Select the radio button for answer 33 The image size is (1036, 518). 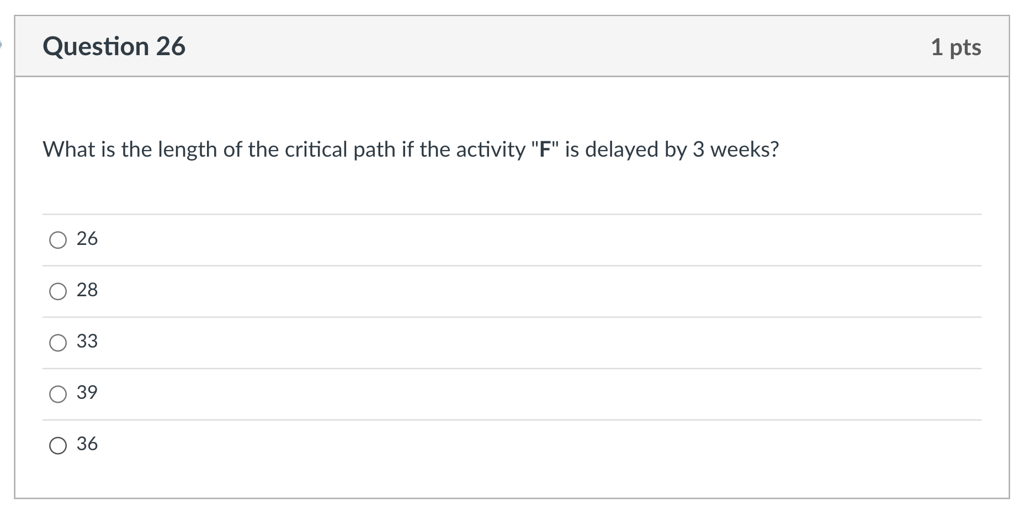coord(57,343)
